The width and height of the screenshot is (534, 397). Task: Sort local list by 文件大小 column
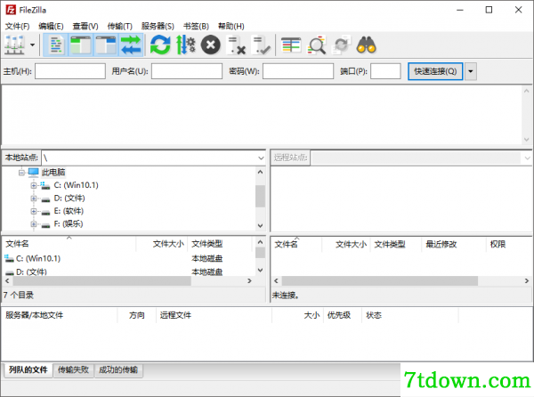click(162, 244)
